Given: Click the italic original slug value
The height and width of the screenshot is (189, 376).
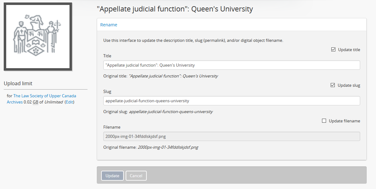Looking at the screenshot, I should pos(171,112).
